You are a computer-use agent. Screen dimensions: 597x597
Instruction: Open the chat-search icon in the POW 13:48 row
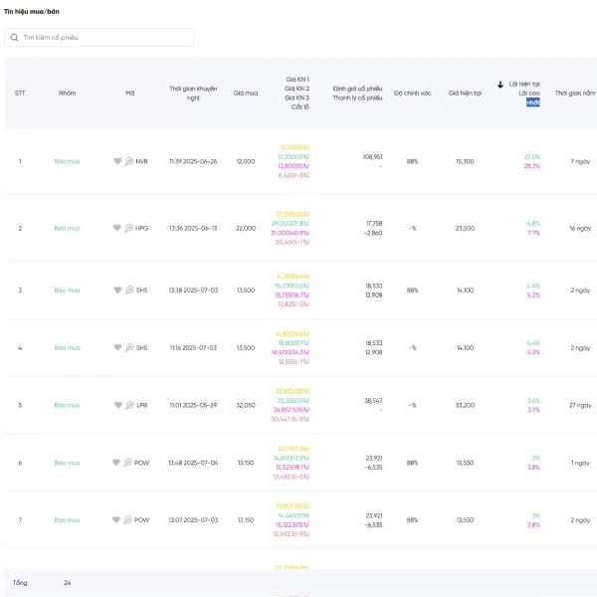128,463
